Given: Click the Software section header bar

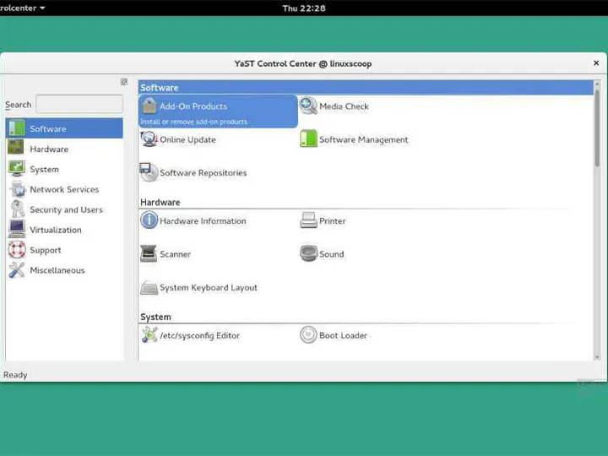Looking at the screenshot, I should [x=366, y=88].
